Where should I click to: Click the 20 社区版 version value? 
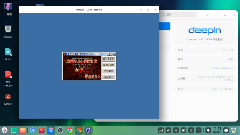pyautogui.click(x=228, y=50)
